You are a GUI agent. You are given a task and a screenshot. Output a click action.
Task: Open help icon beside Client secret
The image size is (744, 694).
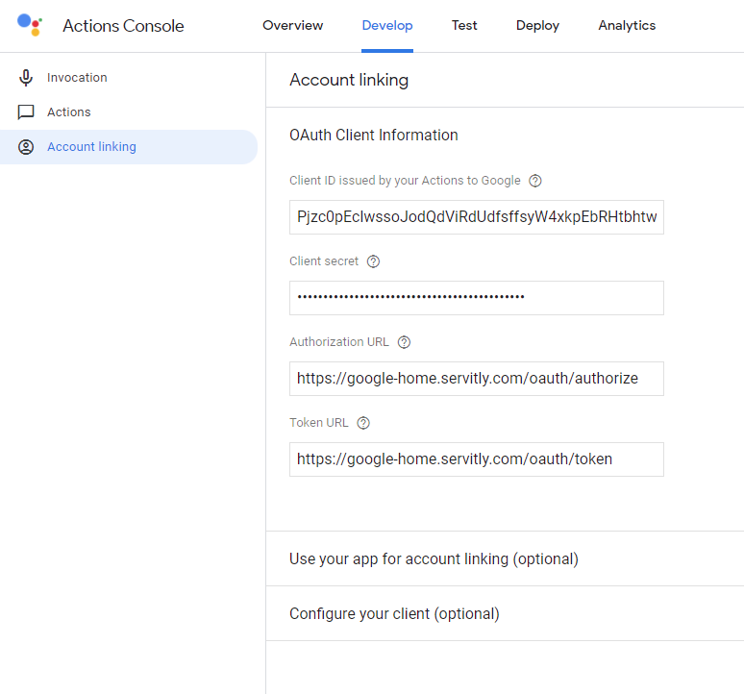tap(374, 261)
